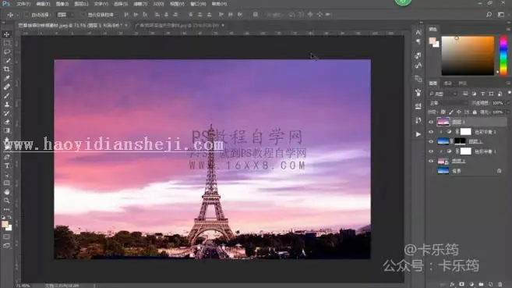Select the Rectangle shape tool
Image resolution: width=512 pixels, height=288 pixels.
pos(6,183)
